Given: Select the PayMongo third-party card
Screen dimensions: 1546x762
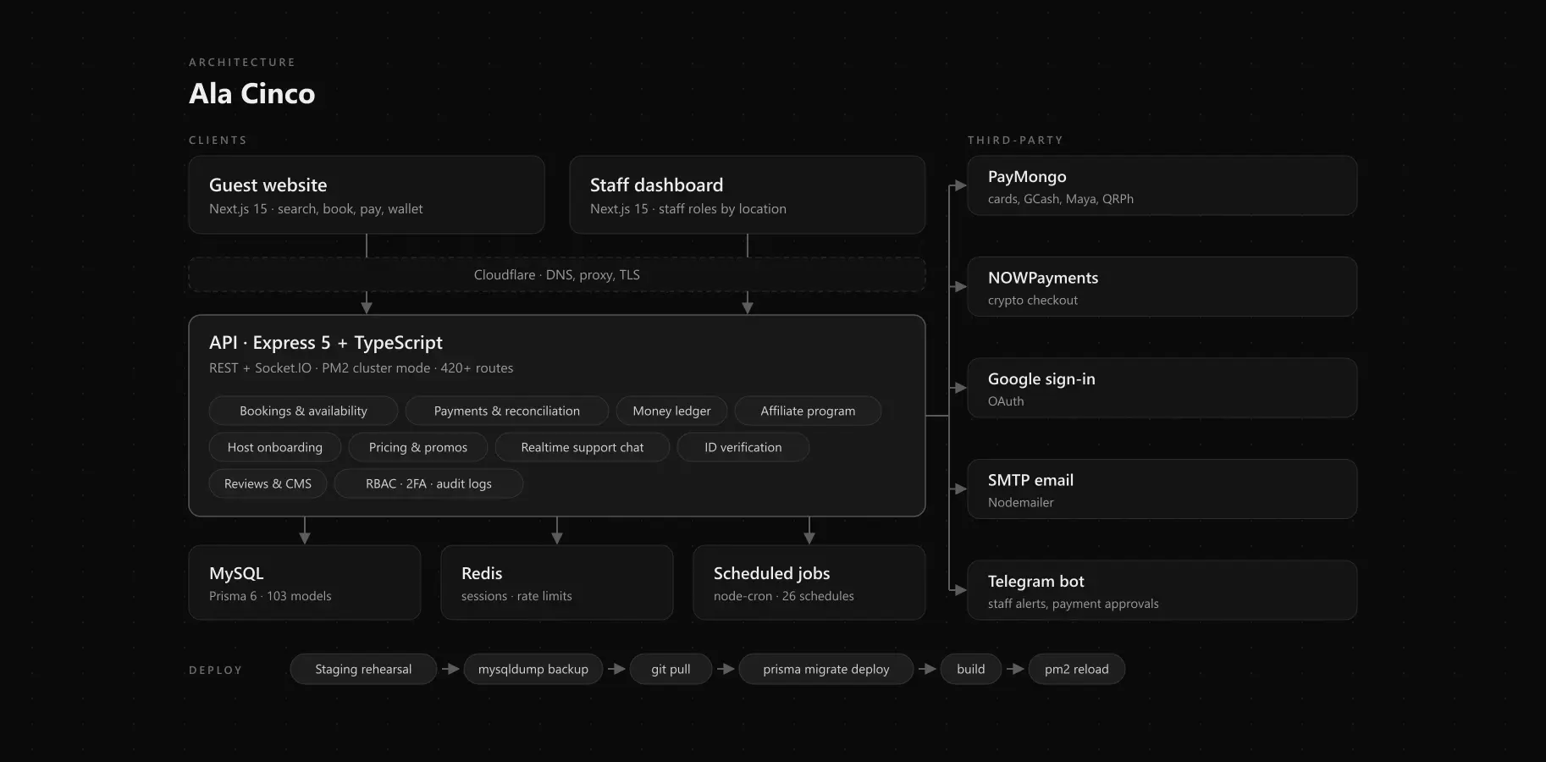Looking at the screenshot, I should (1162, 185).
